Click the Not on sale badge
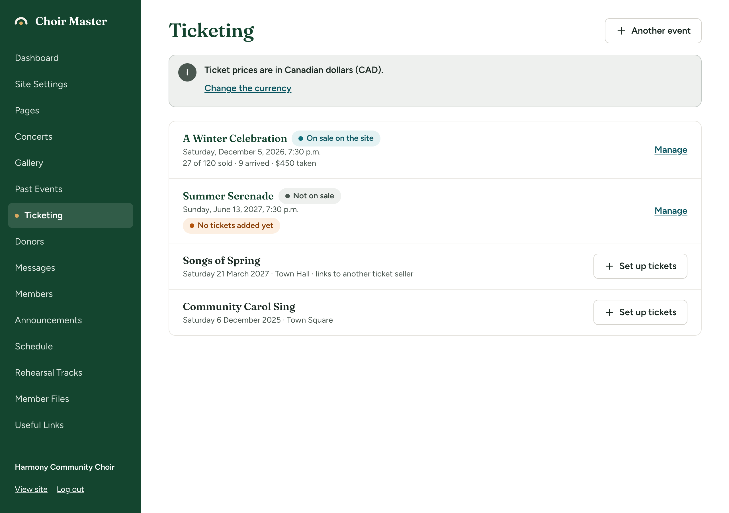Viewport: 729px width, 513px height. click(x=310, y=196)
